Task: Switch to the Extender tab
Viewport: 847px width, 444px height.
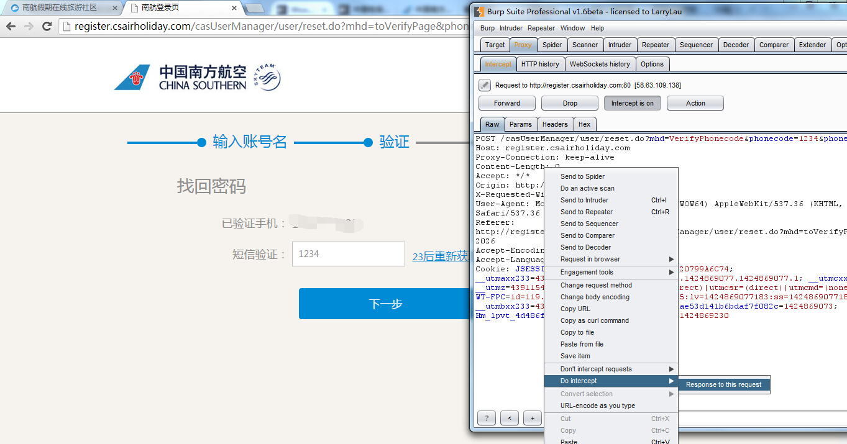Action: coord(812,45)
